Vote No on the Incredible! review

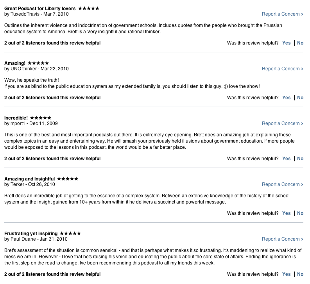[x=300, y=159]
